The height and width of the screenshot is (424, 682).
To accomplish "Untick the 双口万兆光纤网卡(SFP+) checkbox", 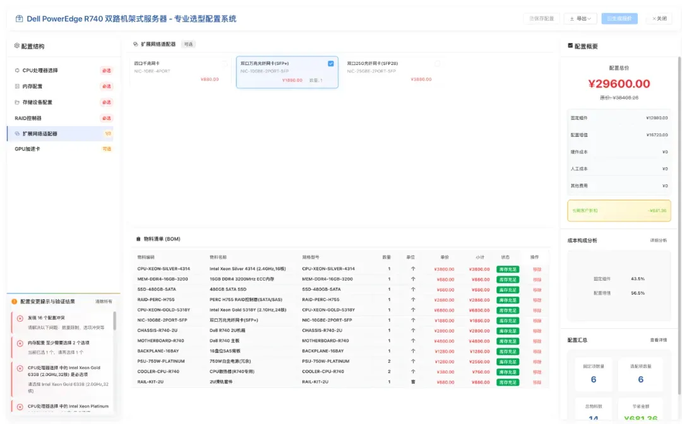I will [330, 64].
